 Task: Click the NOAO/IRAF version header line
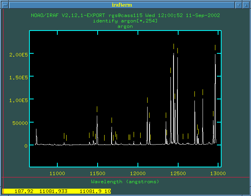click(125, 15)
